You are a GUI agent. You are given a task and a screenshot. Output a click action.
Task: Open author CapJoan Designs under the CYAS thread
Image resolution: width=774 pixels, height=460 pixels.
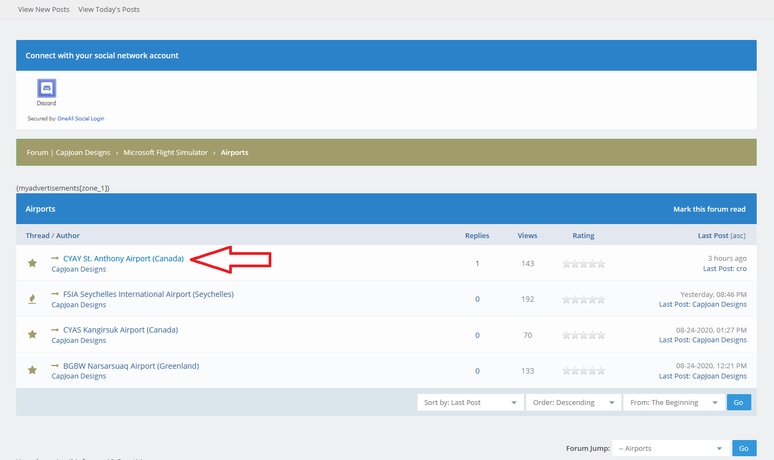(79, 341)
